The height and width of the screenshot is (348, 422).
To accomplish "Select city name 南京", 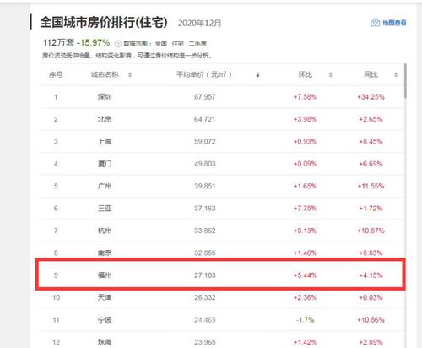I will pyautogui.click(x=105, y=253).
